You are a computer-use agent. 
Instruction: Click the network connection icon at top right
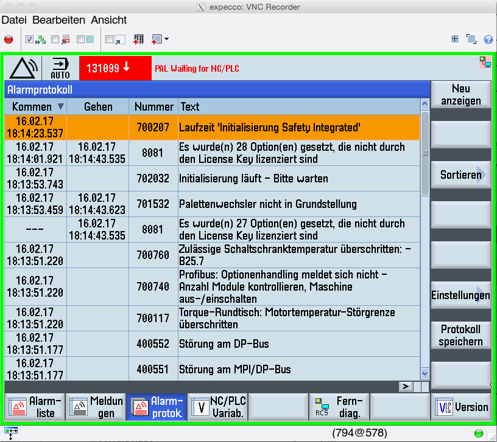pos(485,61)
